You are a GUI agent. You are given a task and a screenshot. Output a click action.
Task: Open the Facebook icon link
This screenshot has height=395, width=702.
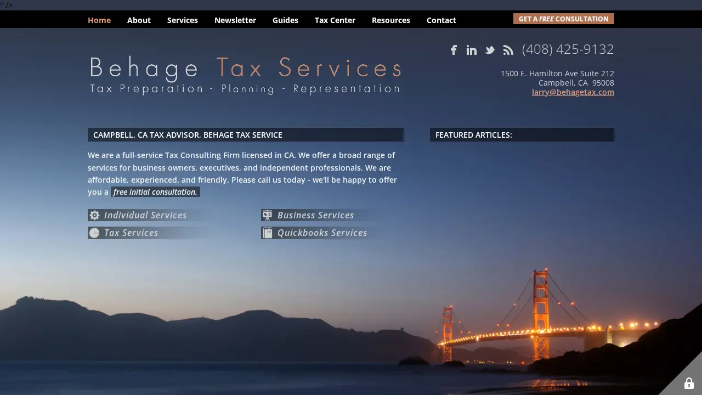[454, 50]
